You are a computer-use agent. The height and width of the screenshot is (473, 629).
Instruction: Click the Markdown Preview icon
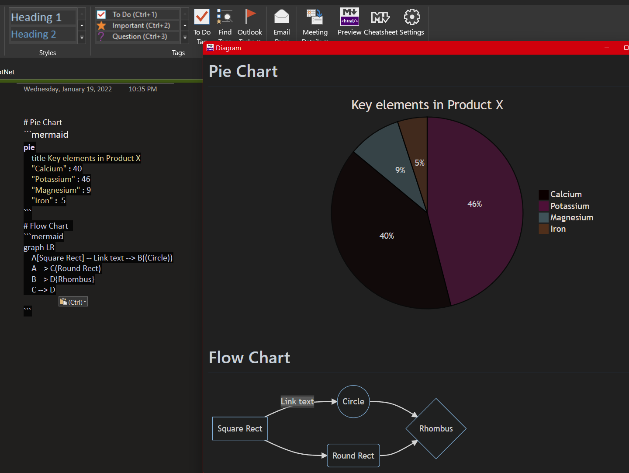(x=349, y=17)
